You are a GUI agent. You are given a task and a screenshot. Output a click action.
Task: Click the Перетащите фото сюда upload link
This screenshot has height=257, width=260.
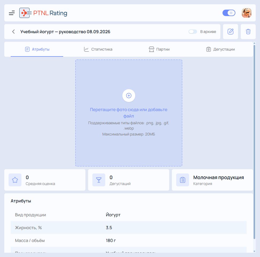pos(129,113)
